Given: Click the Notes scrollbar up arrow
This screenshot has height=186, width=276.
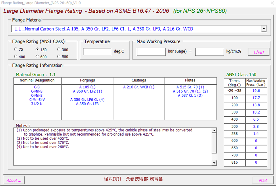Looking at the screenshot, I should 214,130.
